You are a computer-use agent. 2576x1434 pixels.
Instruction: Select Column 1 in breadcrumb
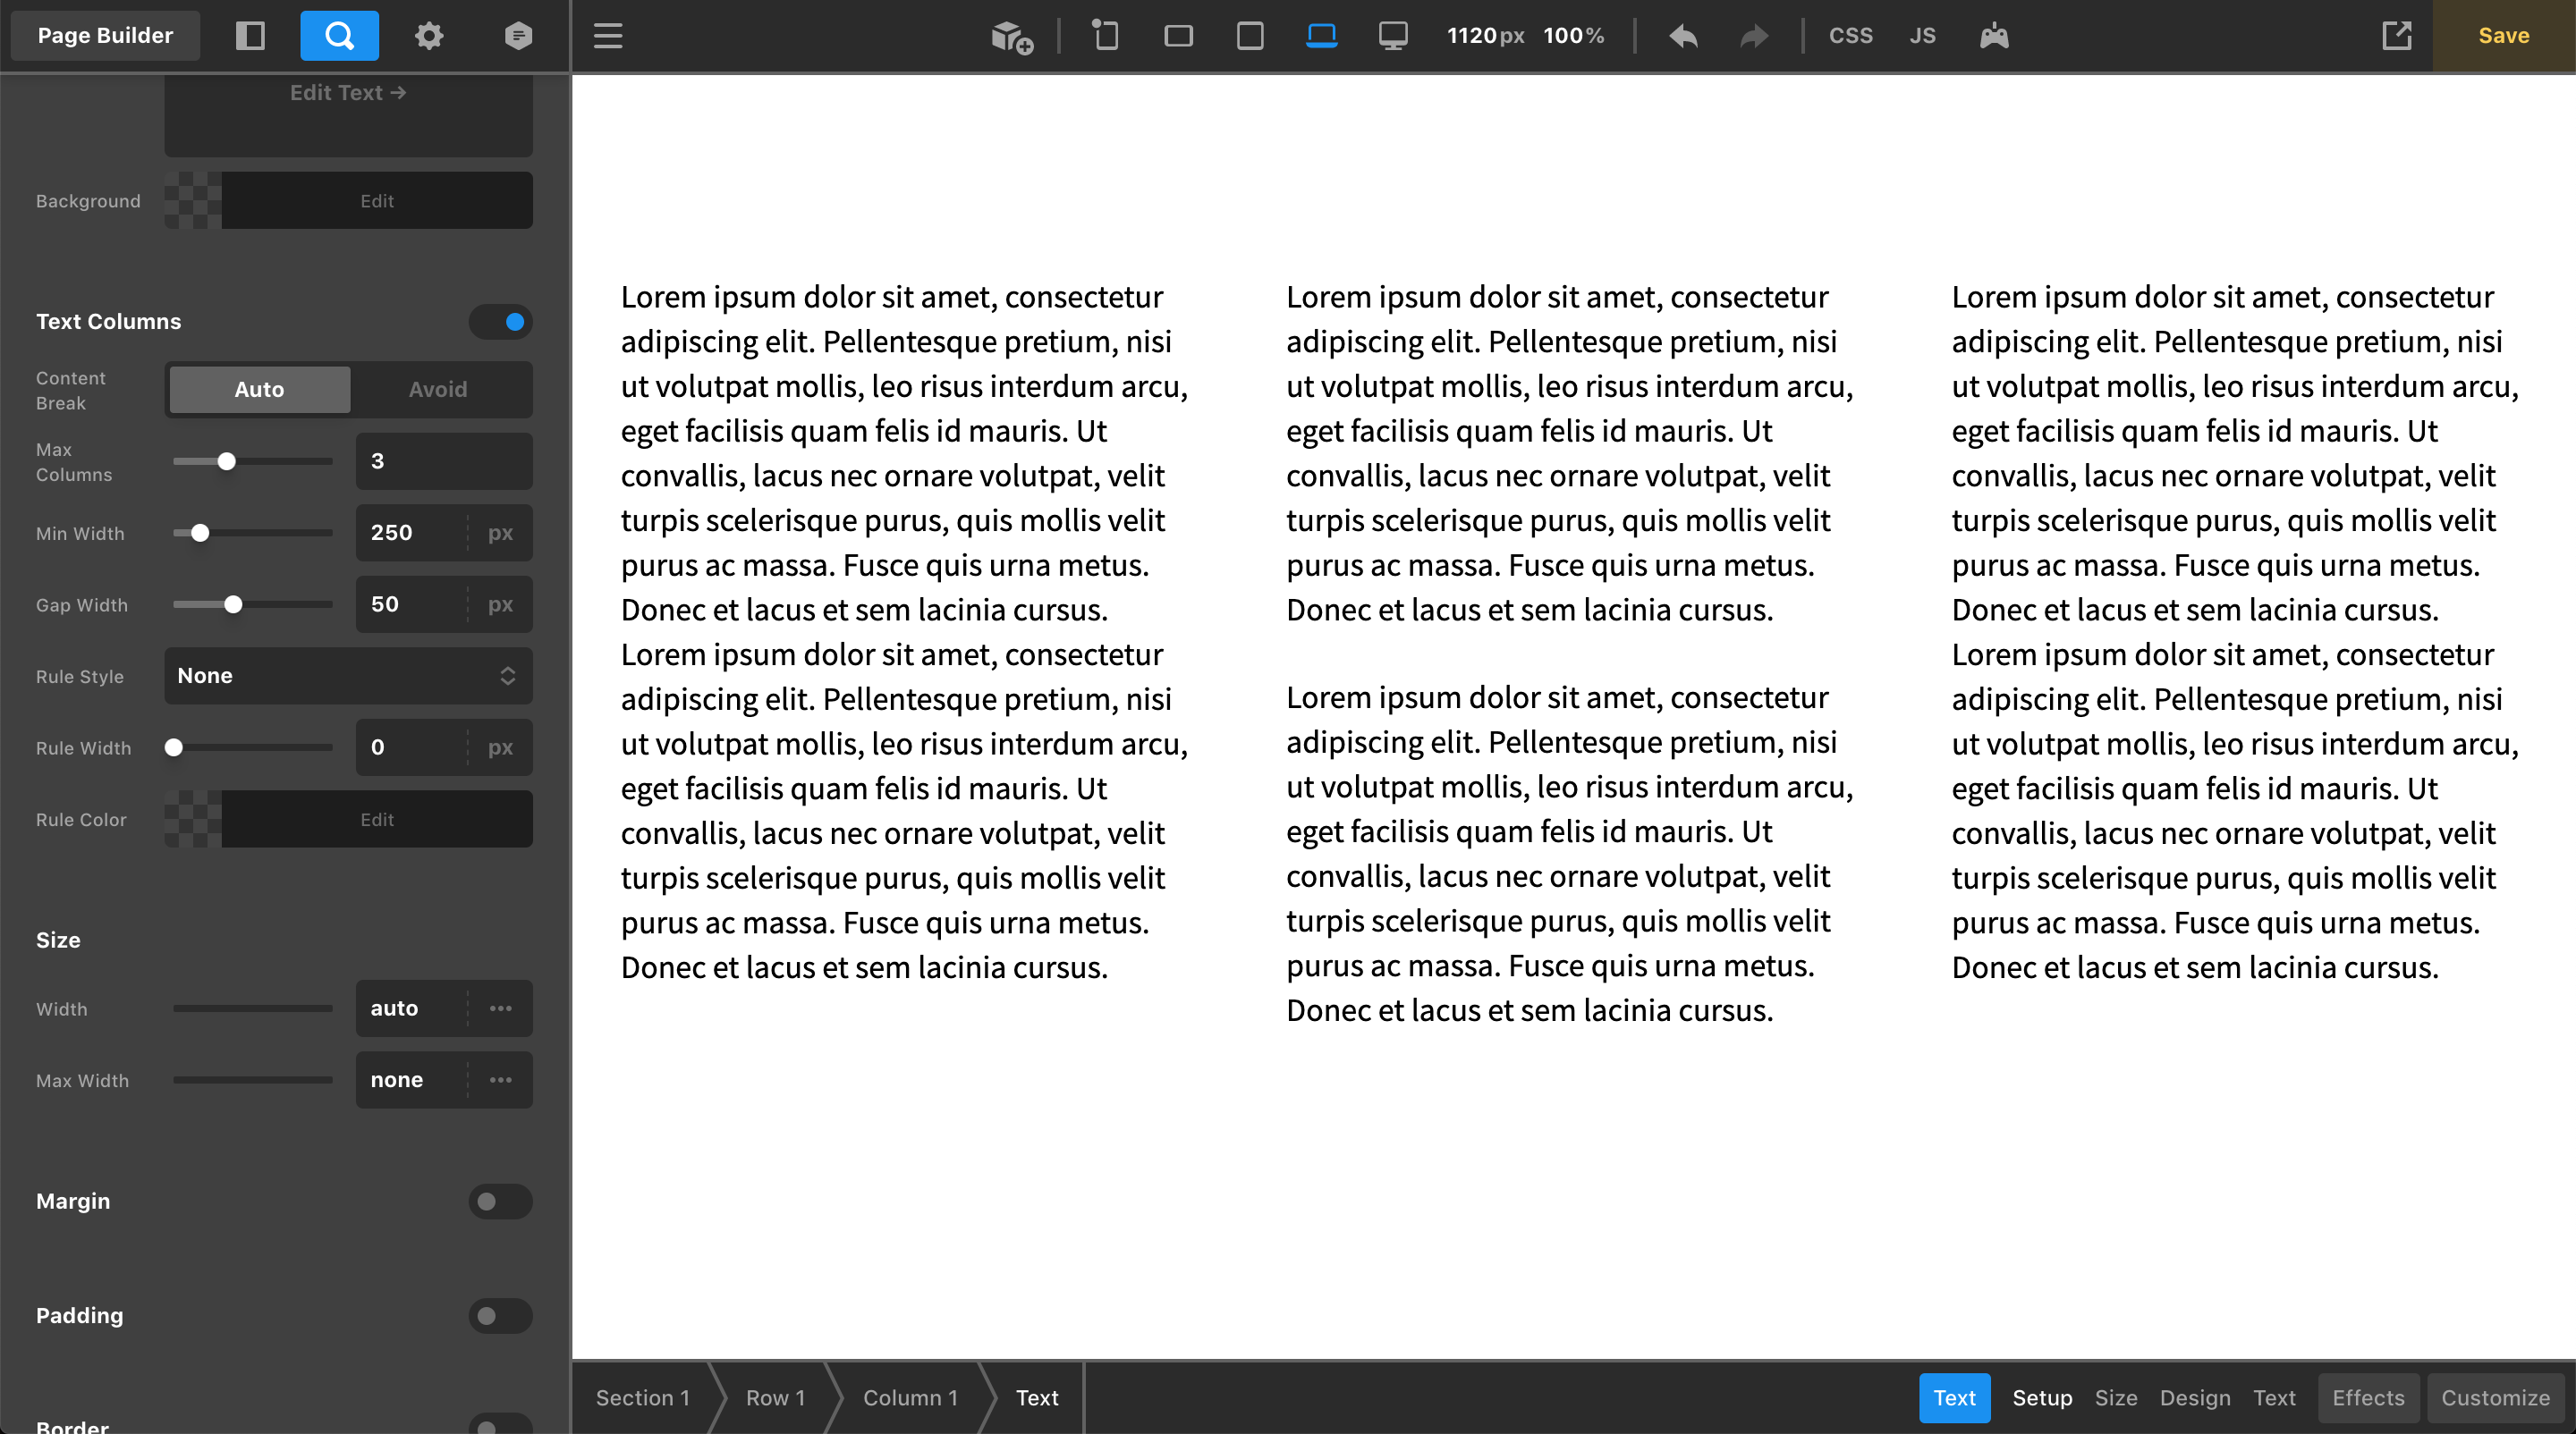[x=910, y=1397]
